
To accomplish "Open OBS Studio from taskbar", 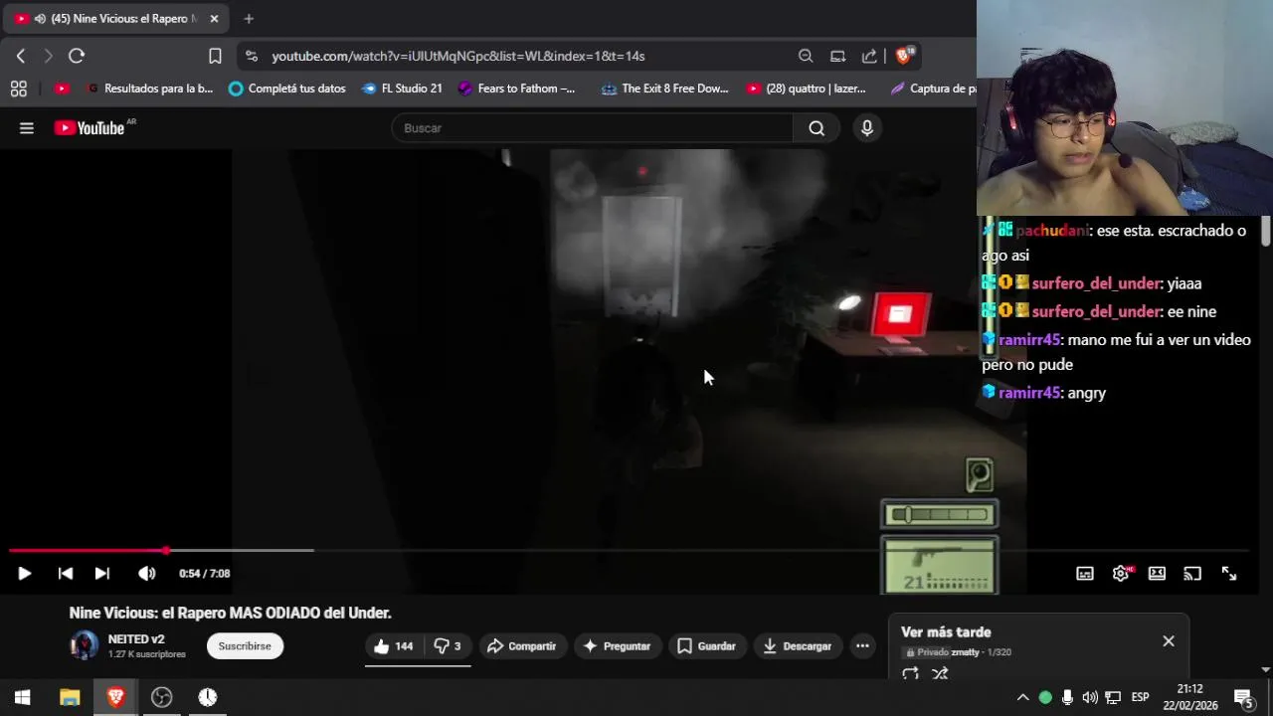I will point(161,697).
